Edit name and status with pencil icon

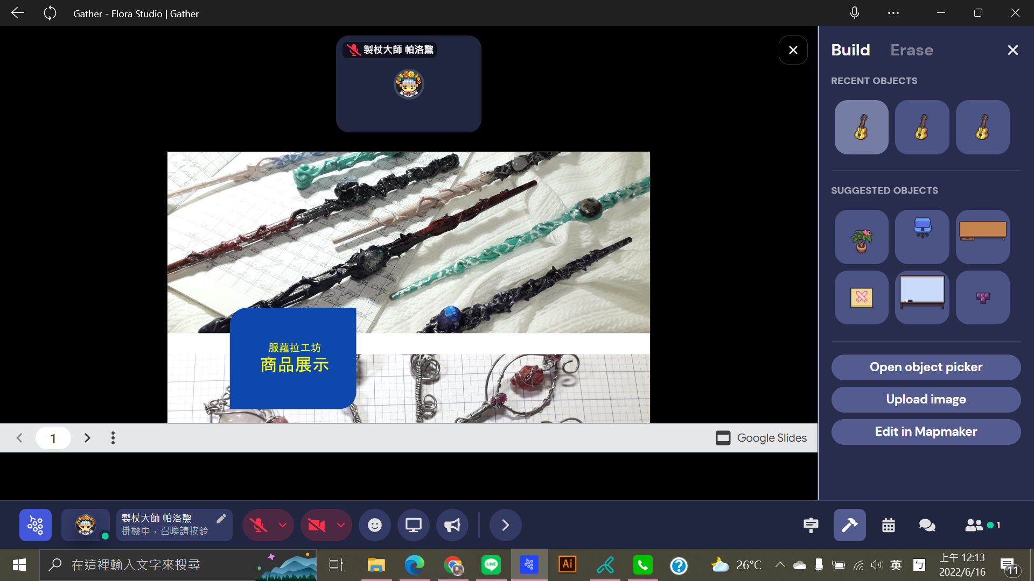[221, 519]
